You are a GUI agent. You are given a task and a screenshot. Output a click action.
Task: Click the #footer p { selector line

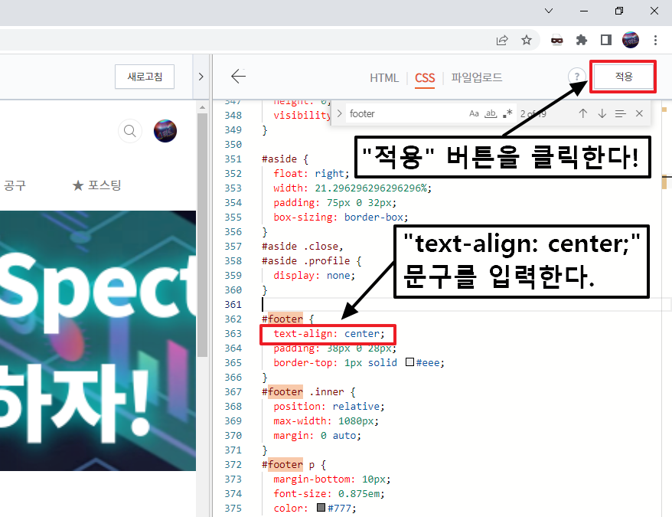[x=294, y=465]
